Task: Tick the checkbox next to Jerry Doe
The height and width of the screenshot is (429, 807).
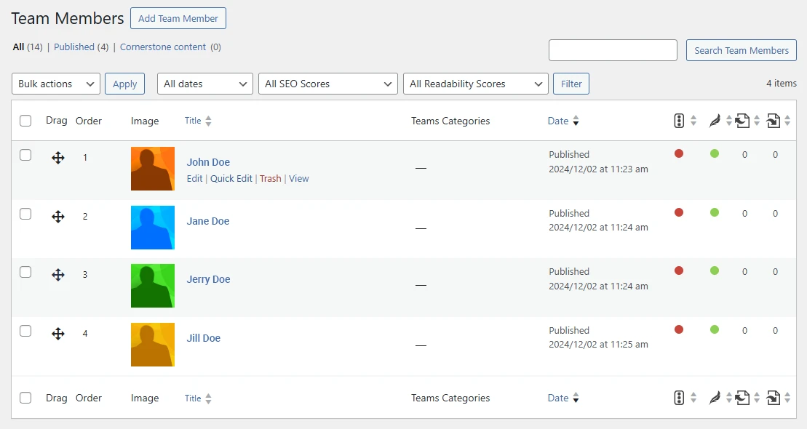Action: 25,272
